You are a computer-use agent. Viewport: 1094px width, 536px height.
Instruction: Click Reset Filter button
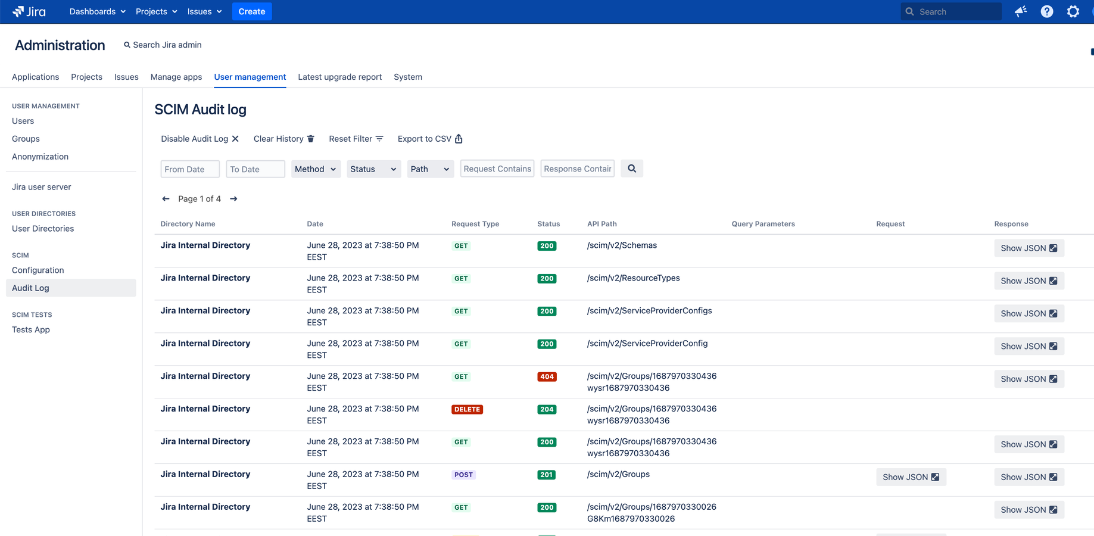coord(356,139)
